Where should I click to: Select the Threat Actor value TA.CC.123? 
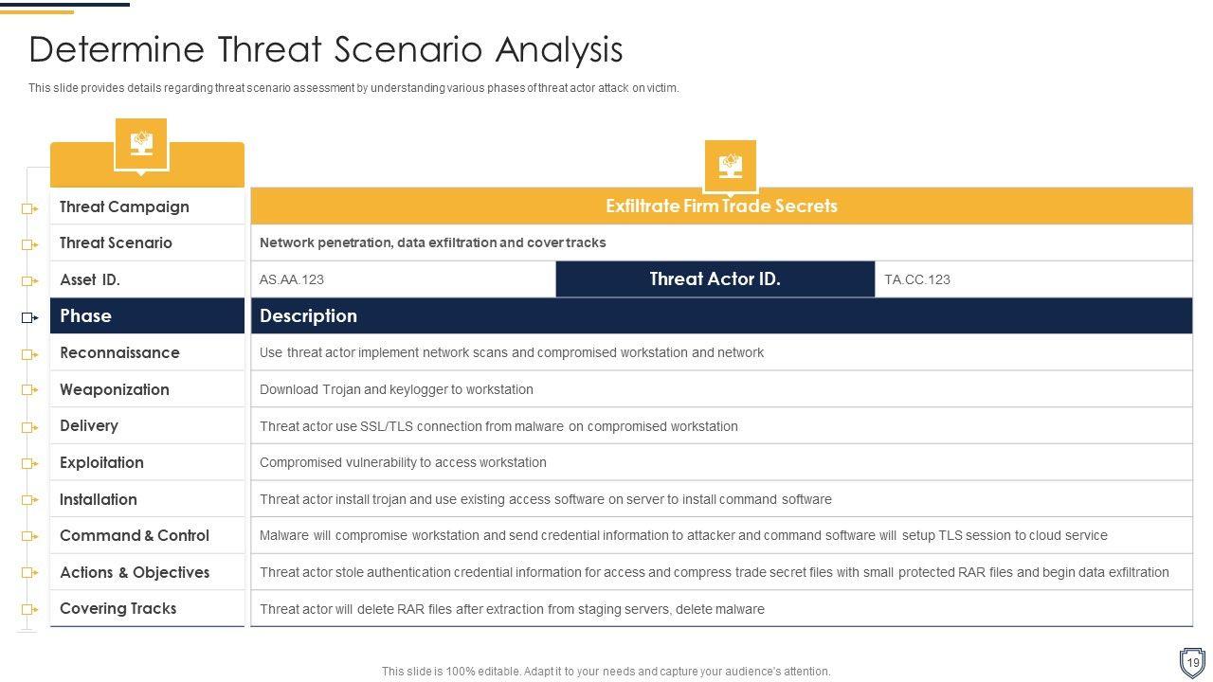coord(916,280)
